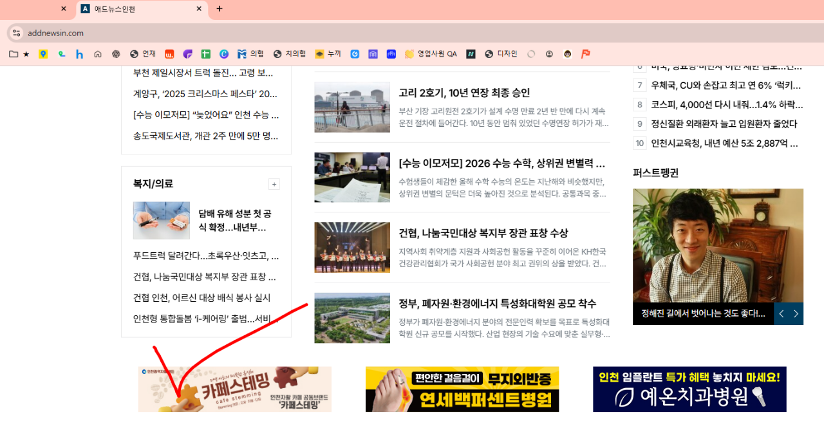Show previous slide in 퍼스트펭귄 carousel
Screen dimensions: 824x437
click(782, 314)
